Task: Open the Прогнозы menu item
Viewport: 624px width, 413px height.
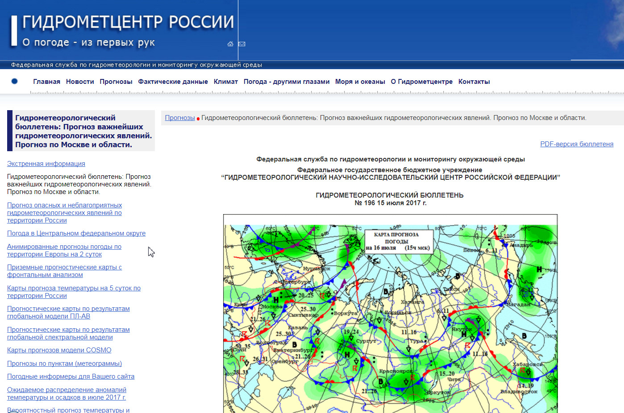Action: 116,82
